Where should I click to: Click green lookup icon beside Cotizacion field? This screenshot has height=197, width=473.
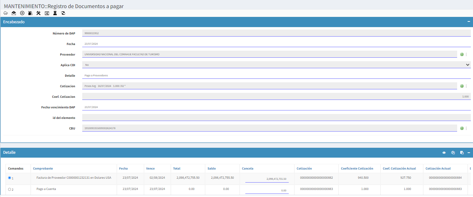pyautogui.click(x=462, y=86)
